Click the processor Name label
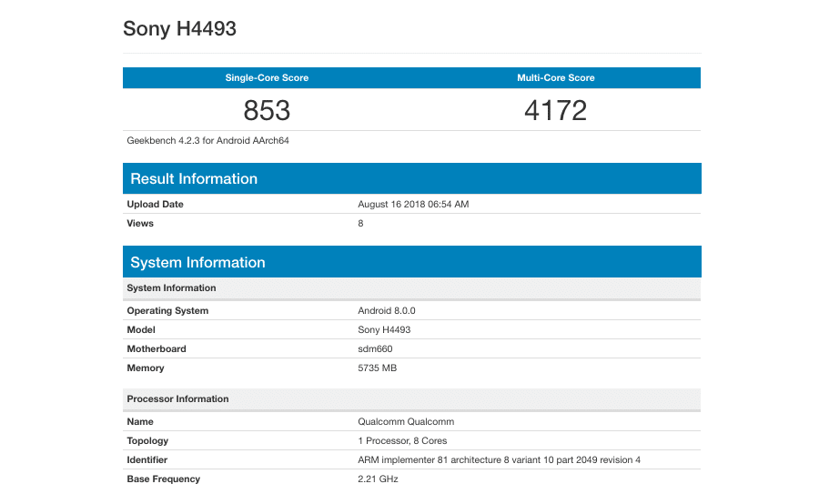The width and height of the screenshot is (819, 494). 140,422
